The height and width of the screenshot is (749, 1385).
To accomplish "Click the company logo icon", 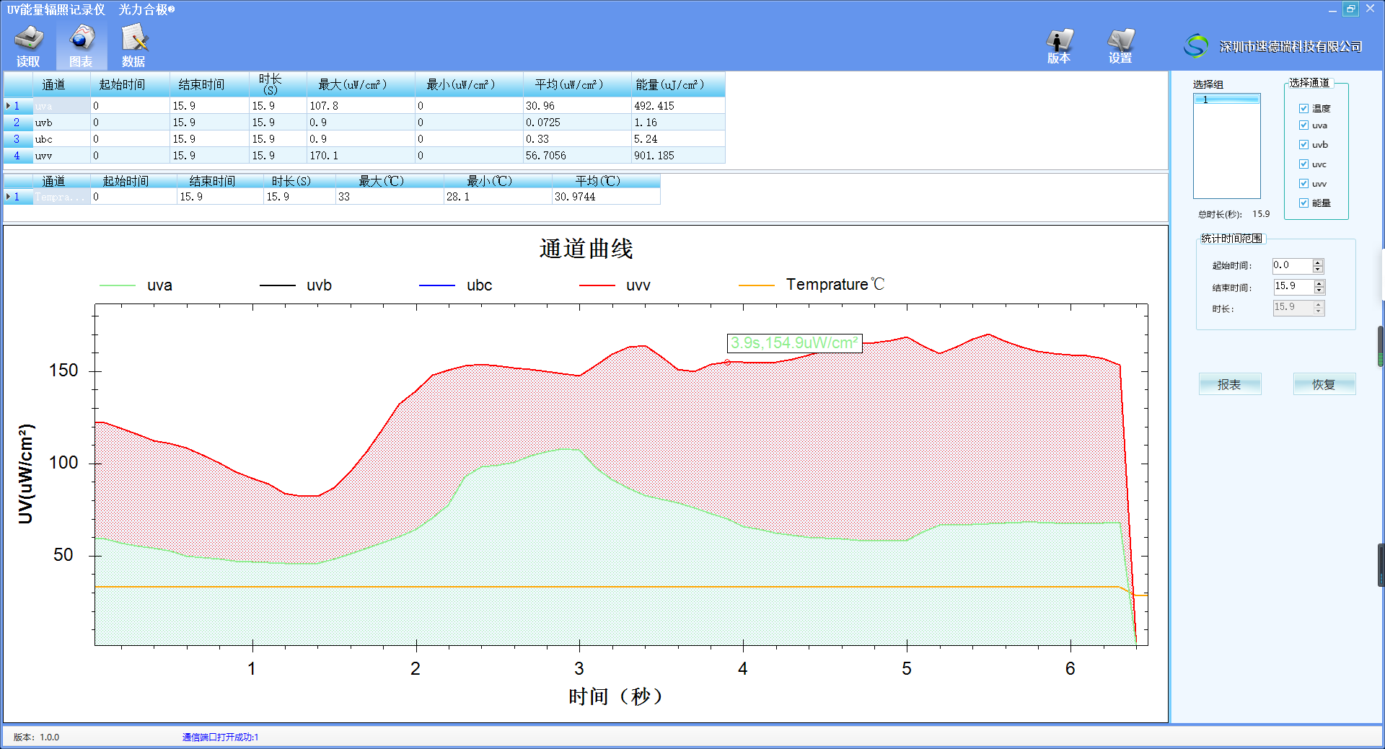I will click(1195, 46).
